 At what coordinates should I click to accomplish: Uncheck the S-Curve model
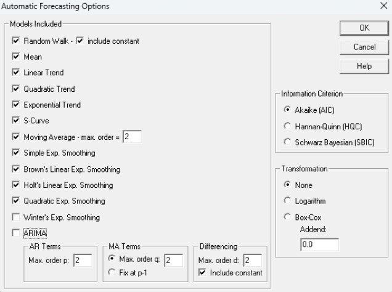coord(16,121)
